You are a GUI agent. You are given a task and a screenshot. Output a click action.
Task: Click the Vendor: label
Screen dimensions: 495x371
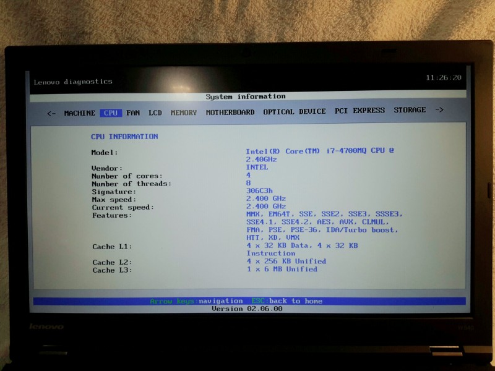coord(107,168)
